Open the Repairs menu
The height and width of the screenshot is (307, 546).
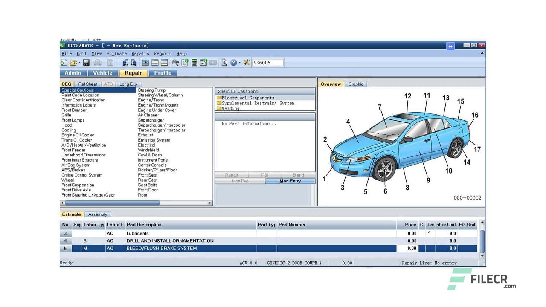(x=140, y=54)
